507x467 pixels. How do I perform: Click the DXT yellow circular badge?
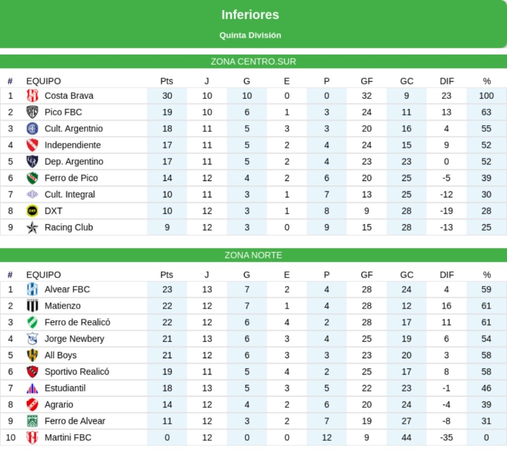coord(32,211)
